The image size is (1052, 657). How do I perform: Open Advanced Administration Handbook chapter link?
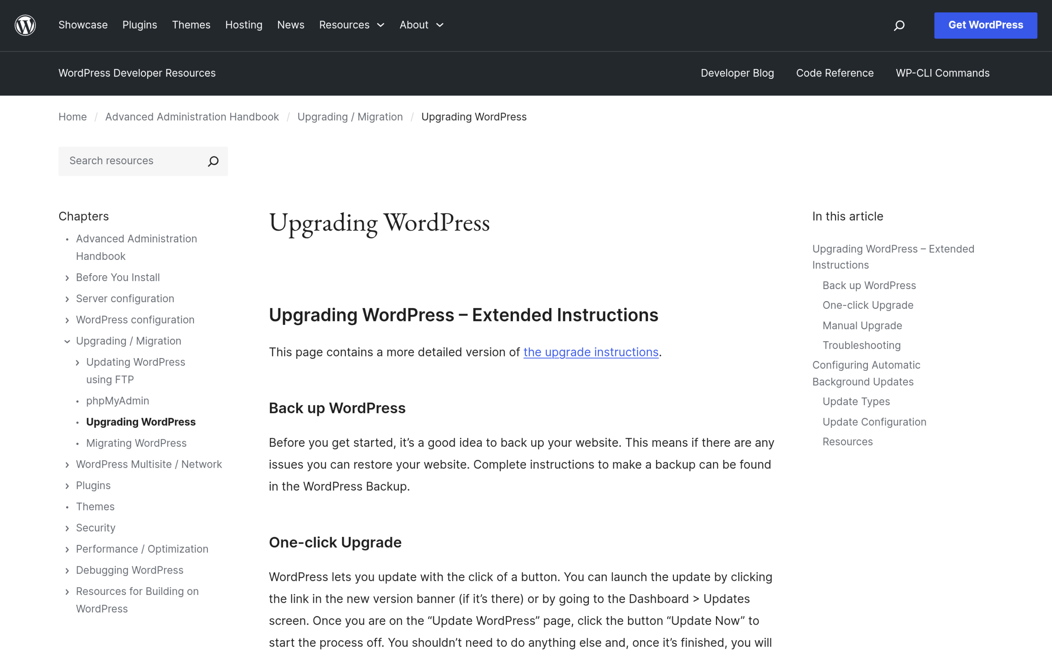136,247
